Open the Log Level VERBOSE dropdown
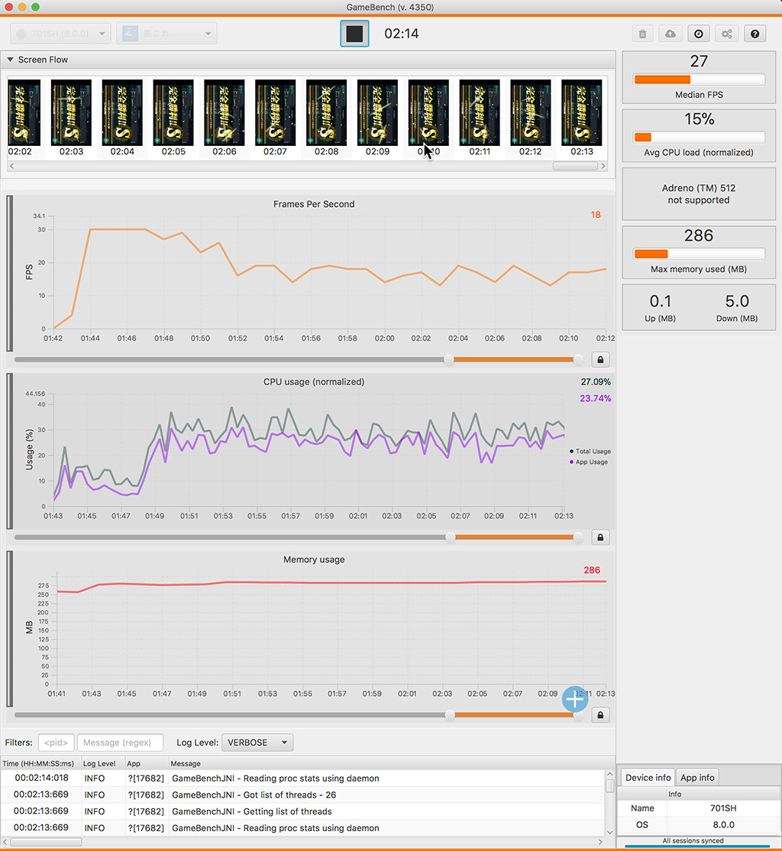Image resolution: width=782 pixels, height=851 pixels. pos(257,743)
